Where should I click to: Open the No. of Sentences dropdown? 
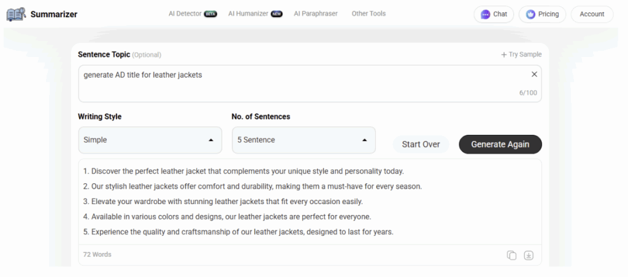coord(304,140)
